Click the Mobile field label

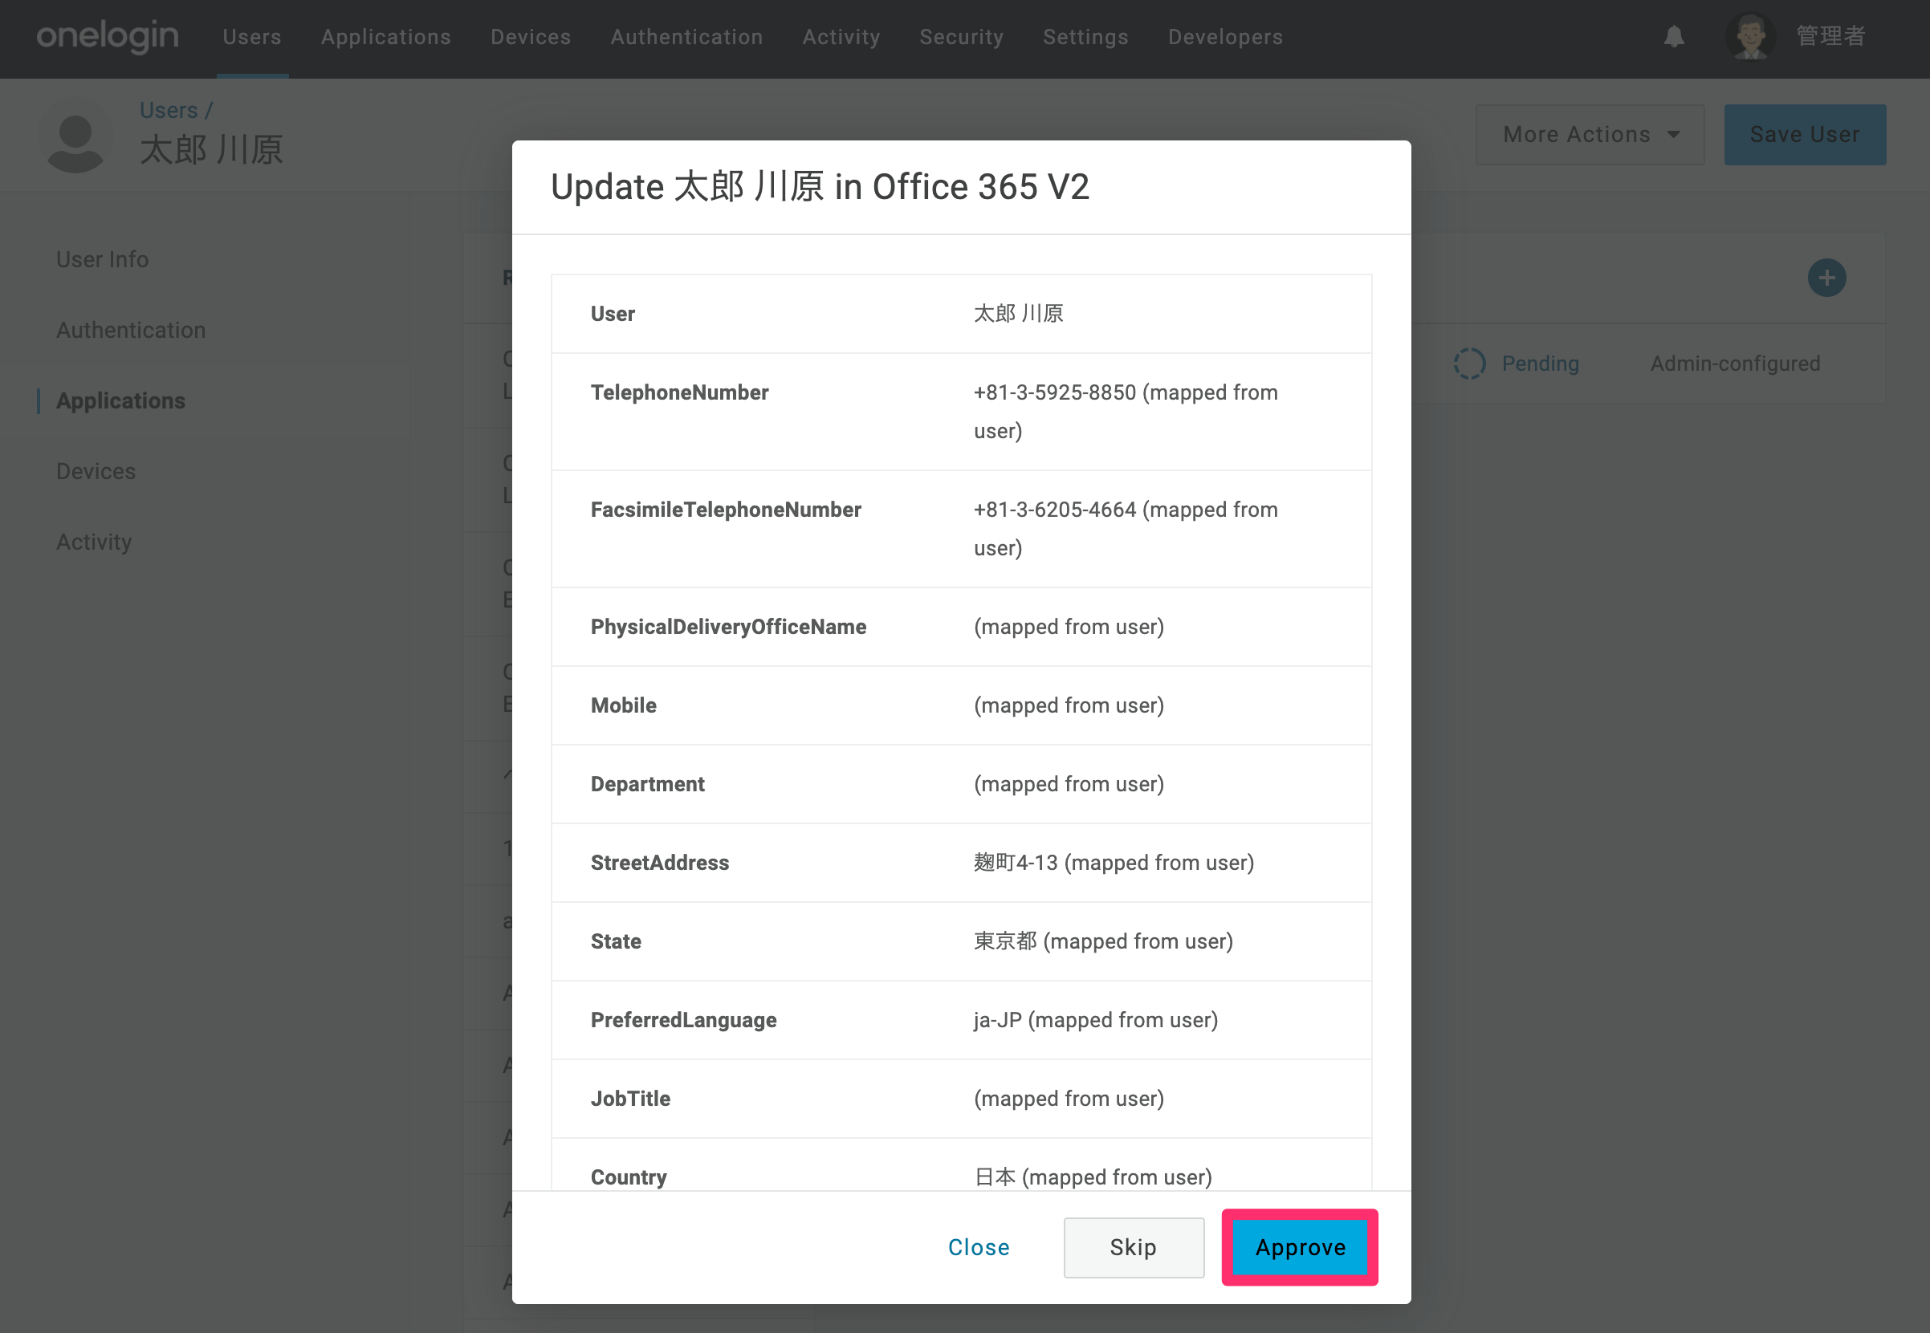click(x=623, y=705)
